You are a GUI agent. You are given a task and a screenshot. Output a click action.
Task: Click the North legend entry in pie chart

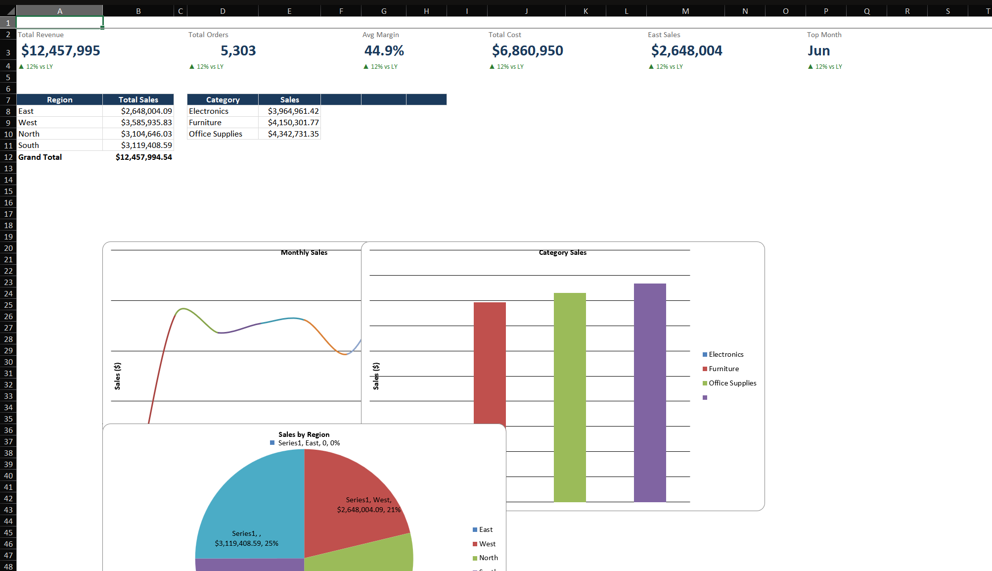[485, 558]
